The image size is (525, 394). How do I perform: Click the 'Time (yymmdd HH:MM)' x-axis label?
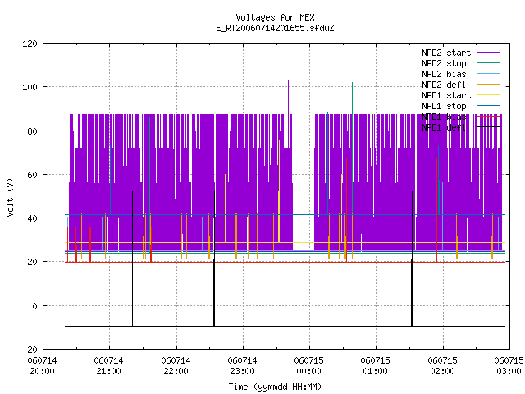275,387
